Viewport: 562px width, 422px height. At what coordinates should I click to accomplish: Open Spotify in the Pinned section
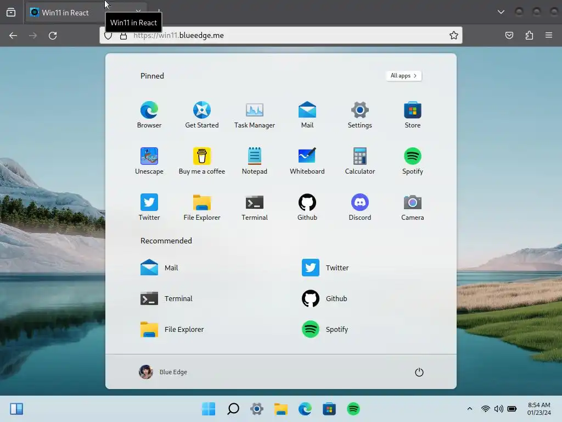coord(413,161)
